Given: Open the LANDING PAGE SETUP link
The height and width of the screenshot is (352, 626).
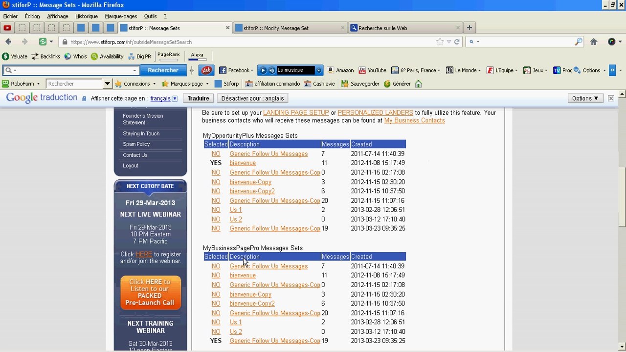Looking at the screenshot, I should [296, 112].
